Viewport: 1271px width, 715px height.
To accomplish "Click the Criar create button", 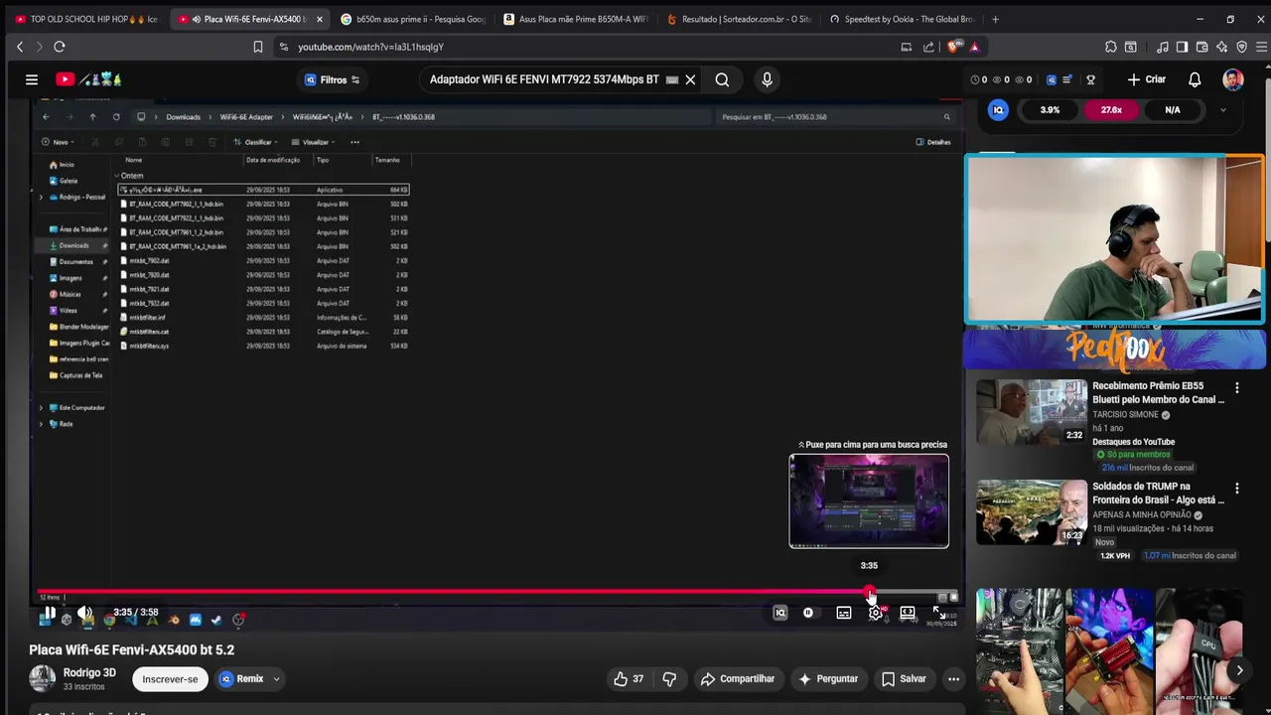I will click(x=1146, y=79).
